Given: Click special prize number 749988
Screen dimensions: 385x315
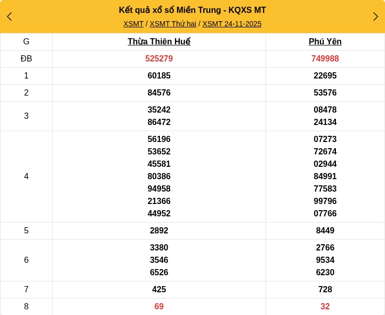Looking at the screenshot, I should pos(325,59).
